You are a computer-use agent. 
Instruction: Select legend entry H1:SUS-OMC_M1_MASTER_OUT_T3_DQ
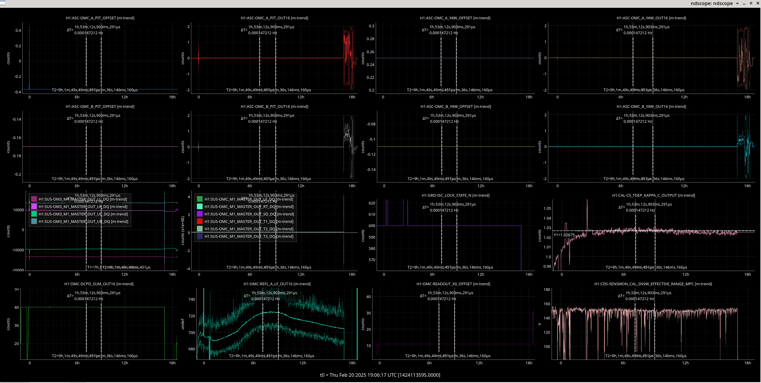point(249,236)
